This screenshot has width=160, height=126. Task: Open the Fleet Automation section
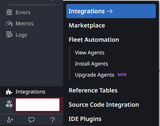pyautogui.click(x=94, y=40)
